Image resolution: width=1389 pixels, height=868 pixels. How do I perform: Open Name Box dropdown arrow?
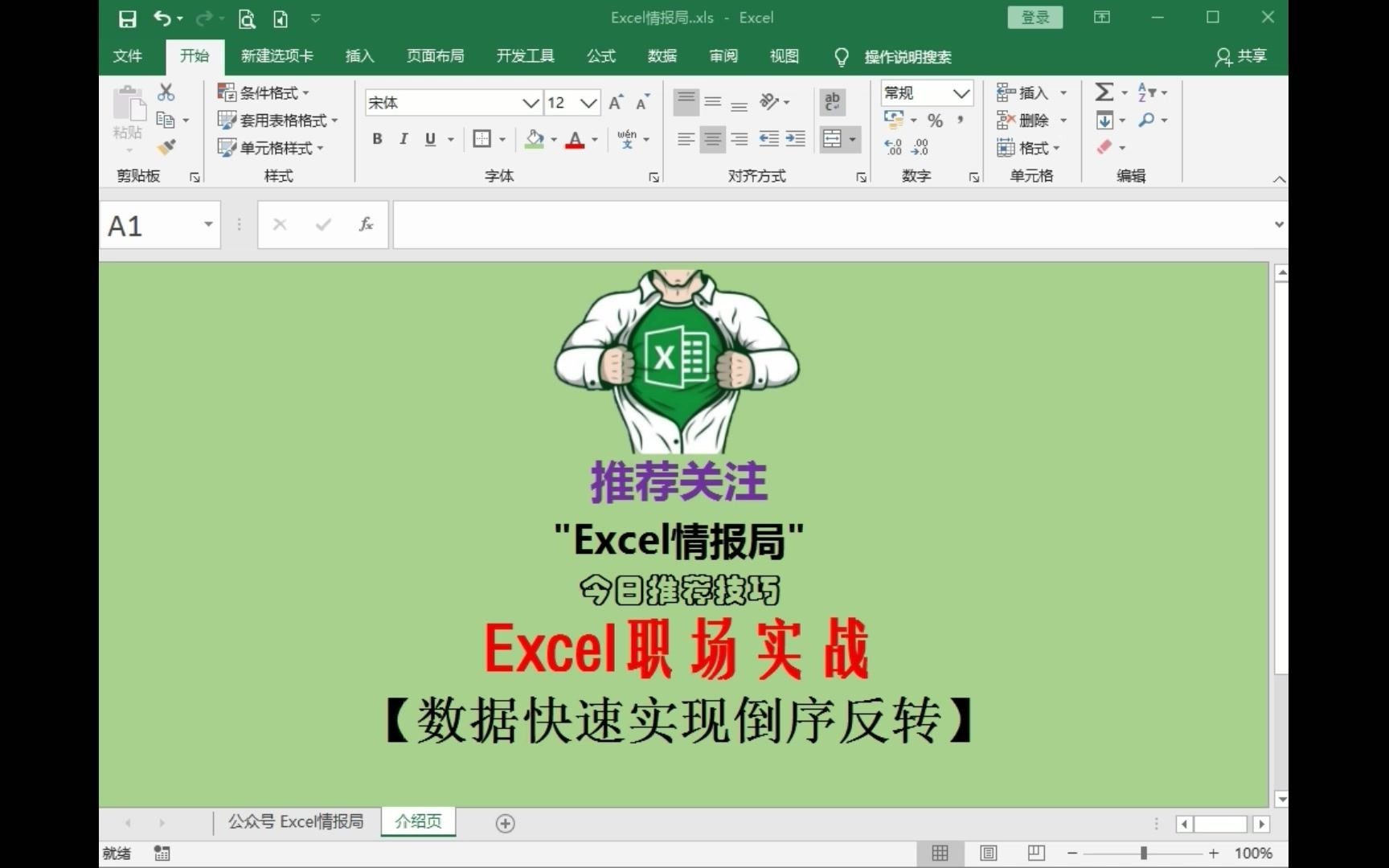(208, 224)
